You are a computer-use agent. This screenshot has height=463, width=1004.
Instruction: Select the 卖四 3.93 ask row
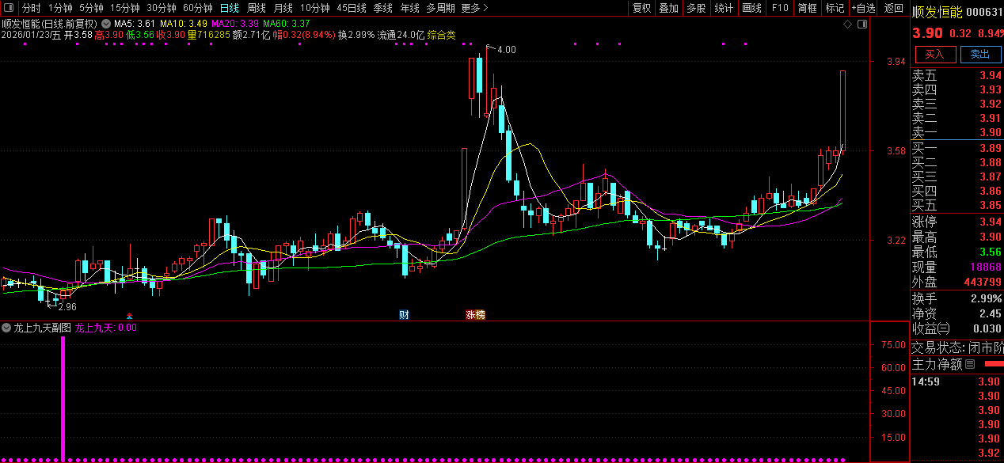click(x=957, y=90)
